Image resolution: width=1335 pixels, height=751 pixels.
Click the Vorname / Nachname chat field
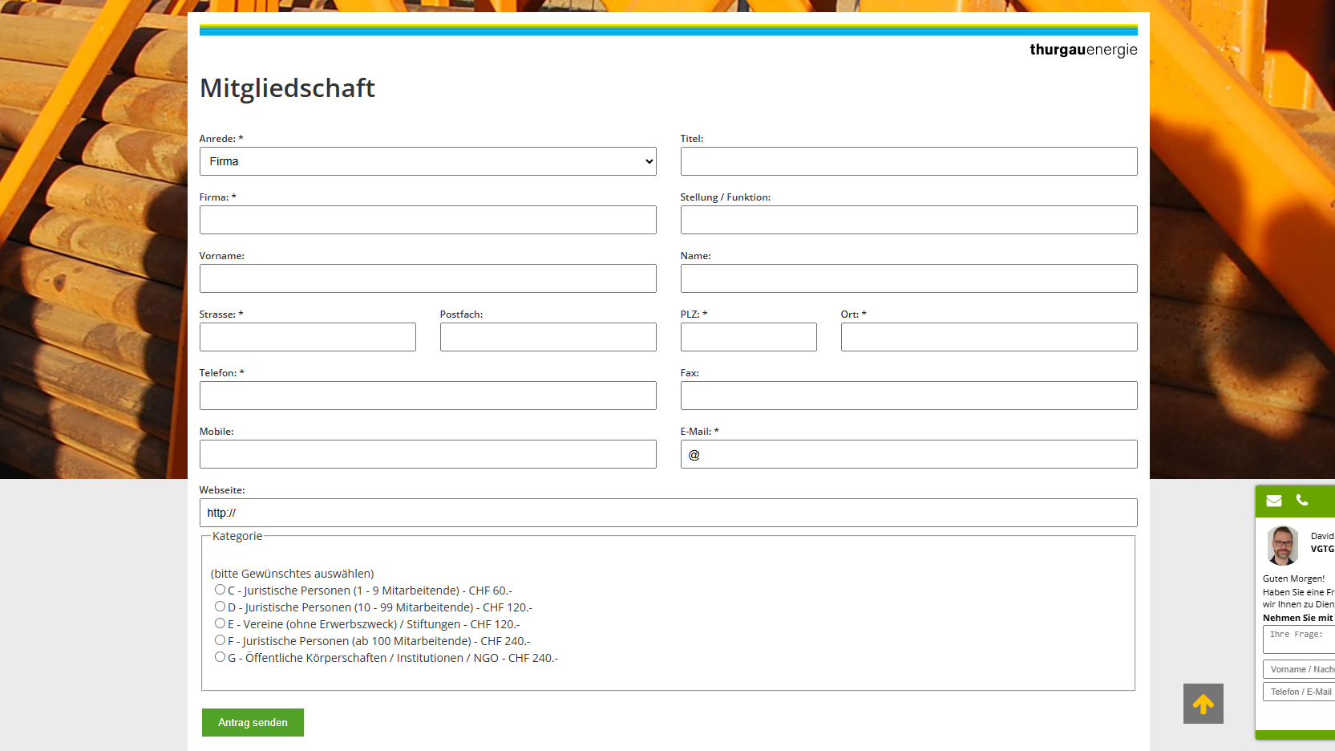click(x=1299, y=669)
